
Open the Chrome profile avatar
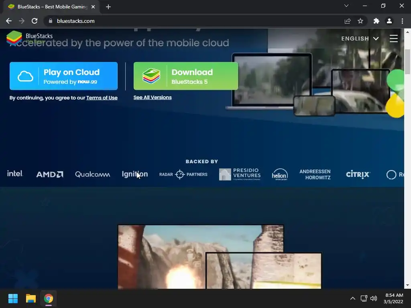click(389, 21)
